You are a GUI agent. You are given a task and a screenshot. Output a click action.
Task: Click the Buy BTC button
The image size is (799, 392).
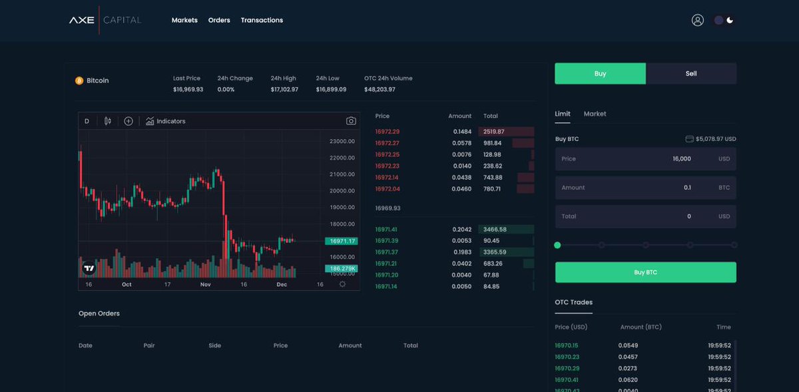[645, 272]
